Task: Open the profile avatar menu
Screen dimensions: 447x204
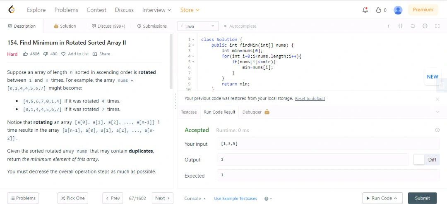Action: coord(398,10)
